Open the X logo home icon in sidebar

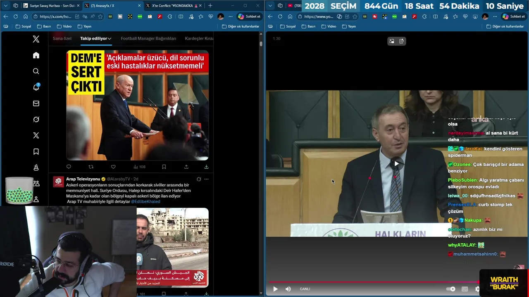(36, 39)
